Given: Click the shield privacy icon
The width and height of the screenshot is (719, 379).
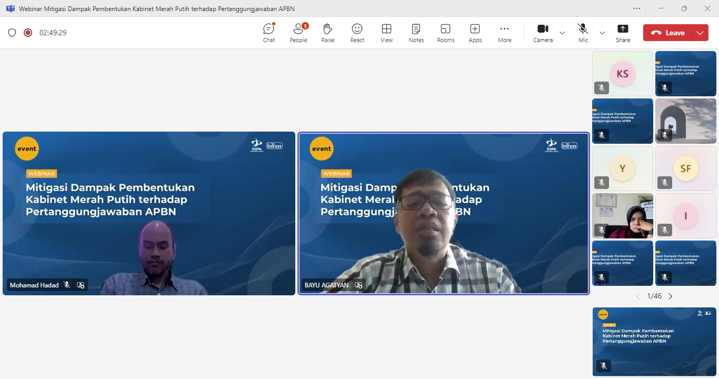Looking at the screenshot, I should coord(12,33).
